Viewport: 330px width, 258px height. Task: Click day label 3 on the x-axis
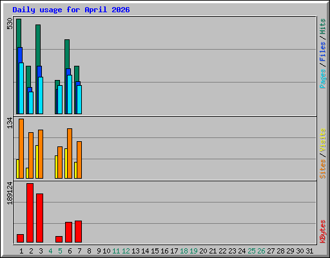point(41,251)
